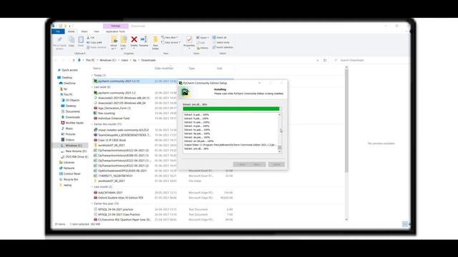Viewport: 458px width, 257px height.
Task: Select New Volume (D:) drive
Action: coord(74,151)
